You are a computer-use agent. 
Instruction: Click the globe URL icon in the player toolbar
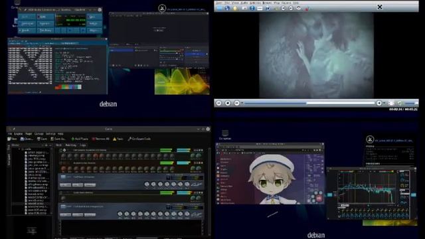tap(227, 8)
